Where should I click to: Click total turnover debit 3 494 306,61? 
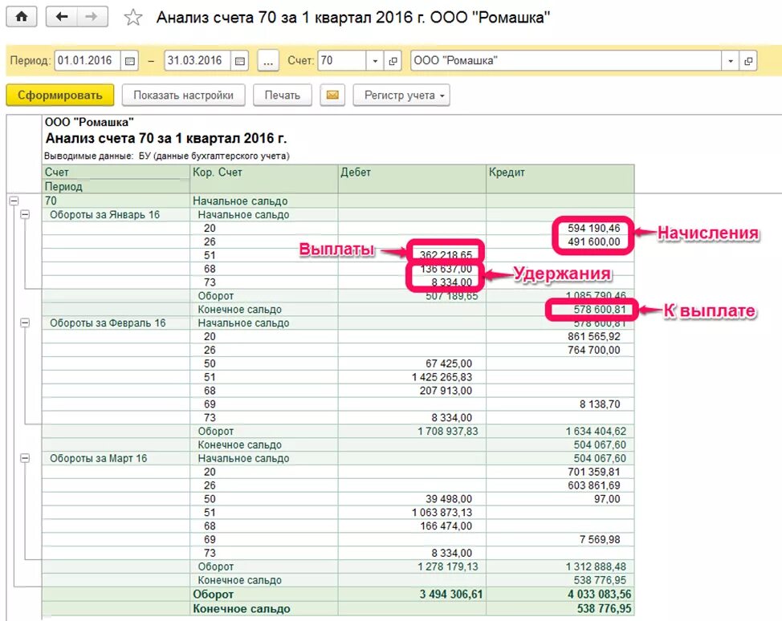point(452,594)
